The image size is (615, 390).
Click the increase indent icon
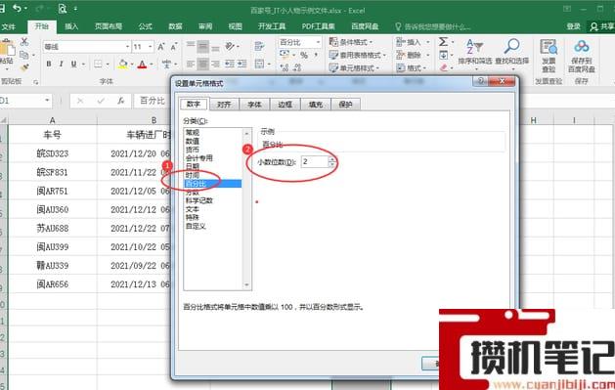click(x=242, y=64)
